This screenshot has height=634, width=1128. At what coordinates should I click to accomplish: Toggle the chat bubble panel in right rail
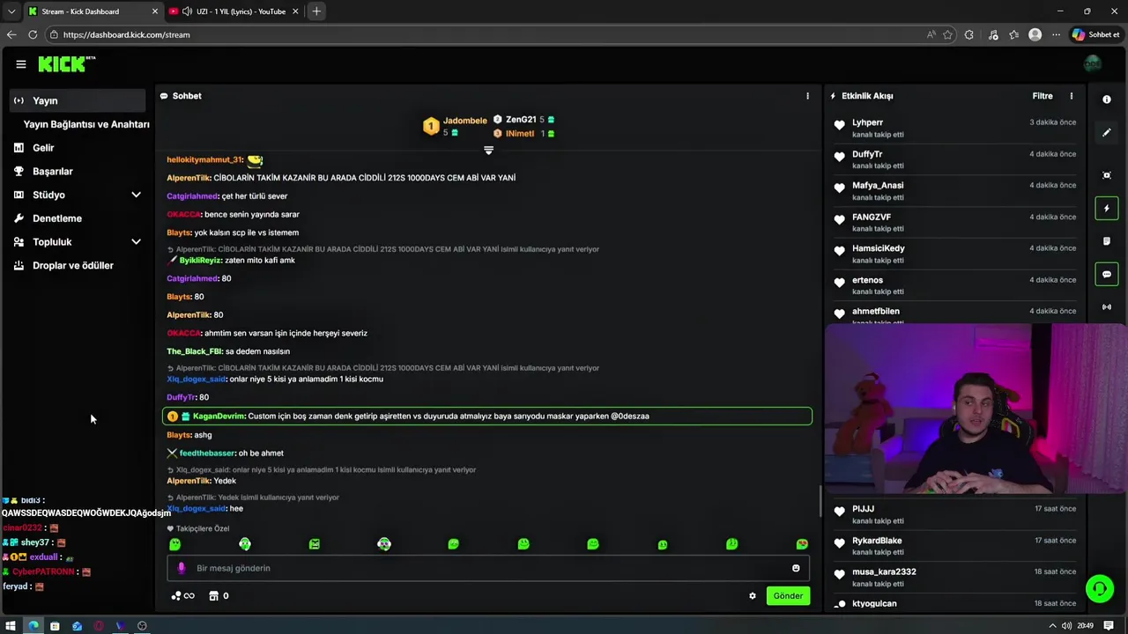[1107, 275]
